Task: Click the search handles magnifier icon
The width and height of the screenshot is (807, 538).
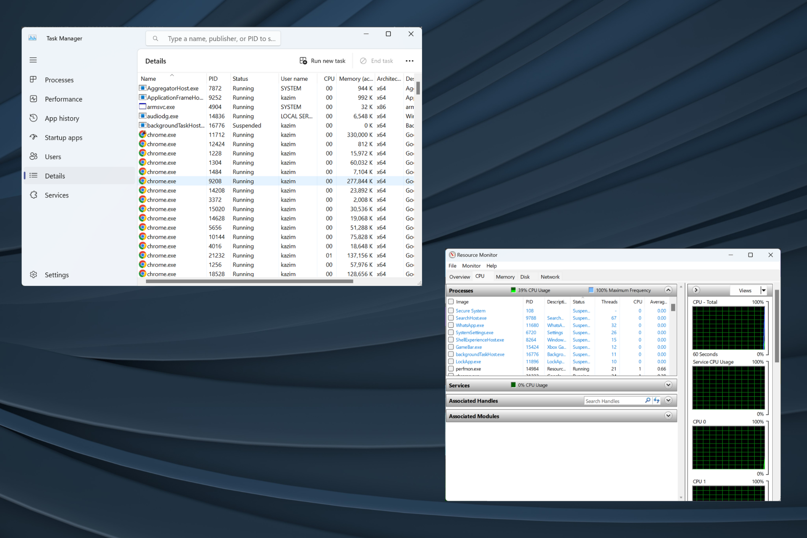Action: (x=647, y=401)
